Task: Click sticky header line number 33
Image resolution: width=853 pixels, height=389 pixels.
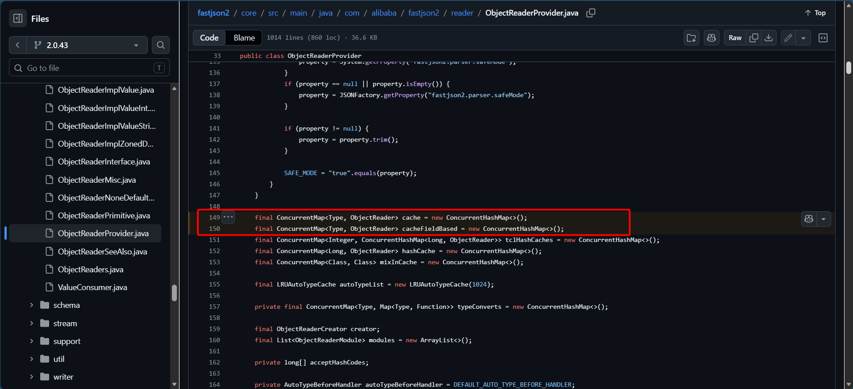Action: click(217, 56)
